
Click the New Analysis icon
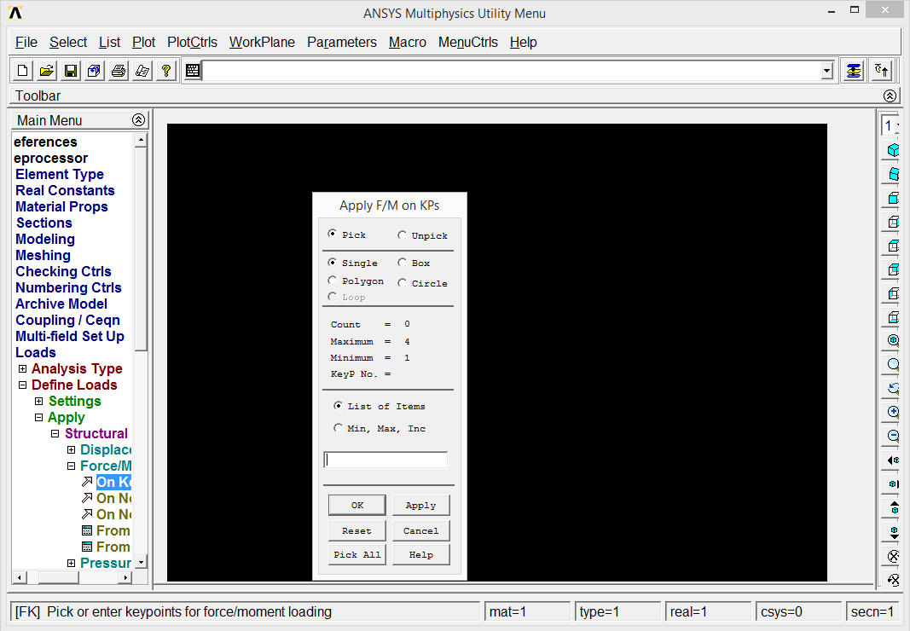click(x=23, y=71)
